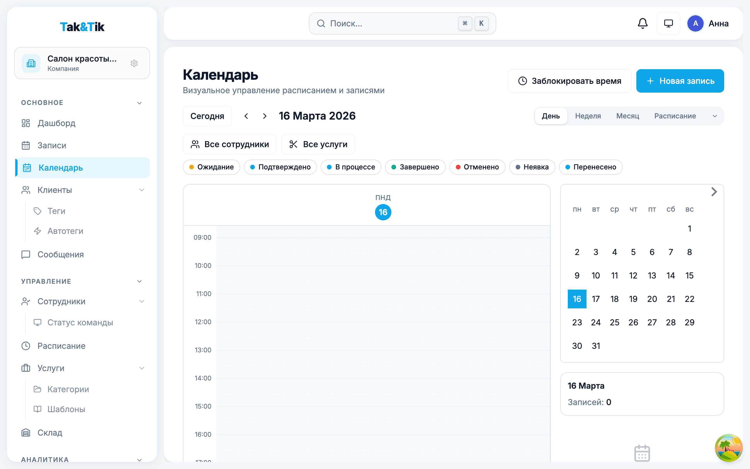Click the monitor display icon in header
The image size is (750, 469).
tap(668, 23)
